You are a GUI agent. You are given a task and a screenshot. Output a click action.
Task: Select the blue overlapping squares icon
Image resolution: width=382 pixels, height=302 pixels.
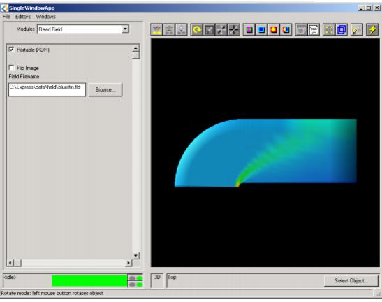point(341,30)
